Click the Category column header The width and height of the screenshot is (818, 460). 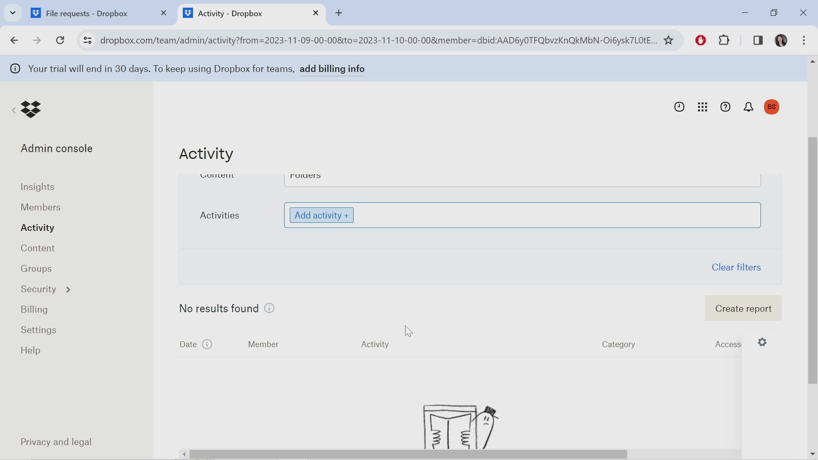tap(619, 344)
